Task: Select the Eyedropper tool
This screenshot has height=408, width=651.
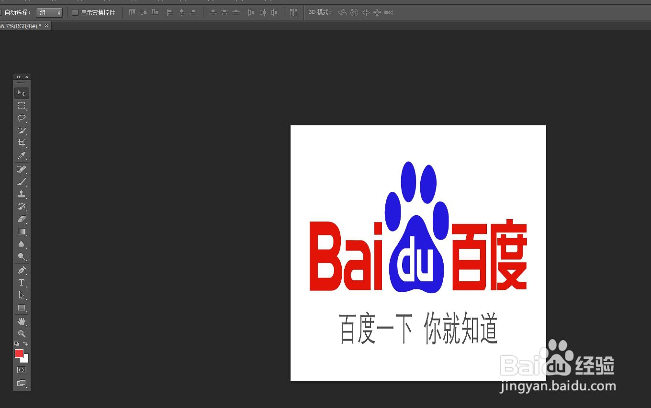Action: tap(22, 155)
